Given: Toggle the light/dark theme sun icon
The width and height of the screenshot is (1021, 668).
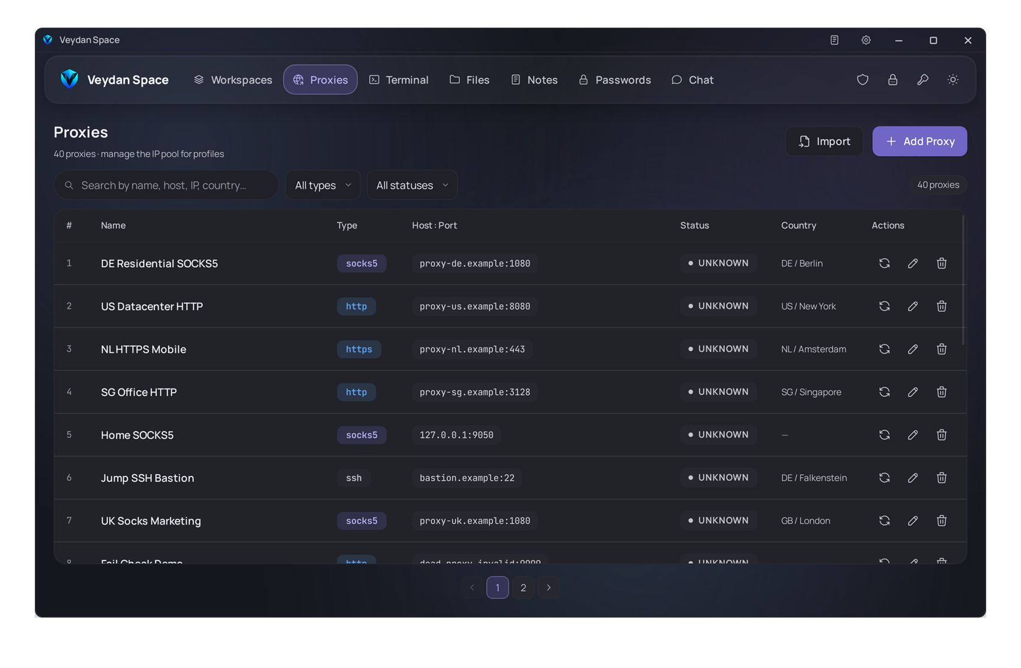Looking at the screenshot, I should [x=953, y=80].
